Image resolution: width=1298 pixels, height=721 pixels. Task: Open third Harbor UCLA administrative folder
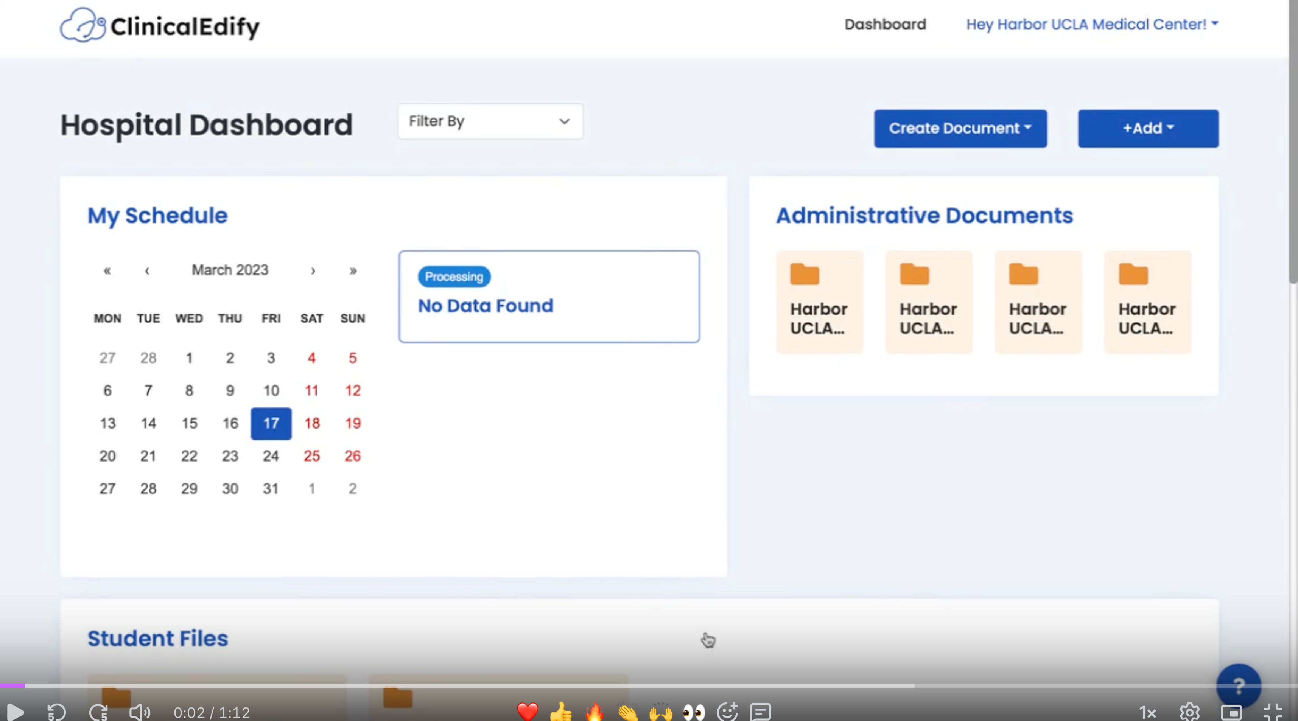pos(1038,302)
